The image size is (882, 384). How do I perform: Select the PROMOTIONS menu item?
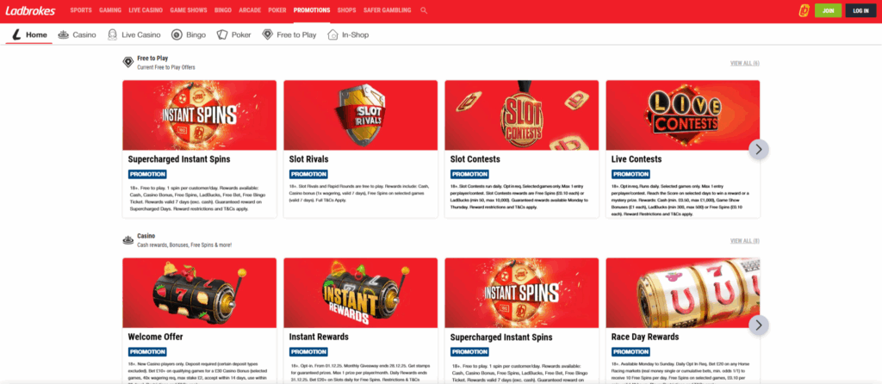click(312, 10)
